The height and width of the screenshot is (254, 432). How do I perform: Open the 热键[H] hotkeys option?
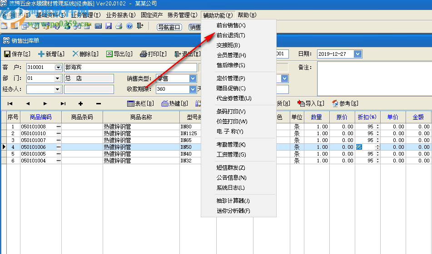(174, 103)
